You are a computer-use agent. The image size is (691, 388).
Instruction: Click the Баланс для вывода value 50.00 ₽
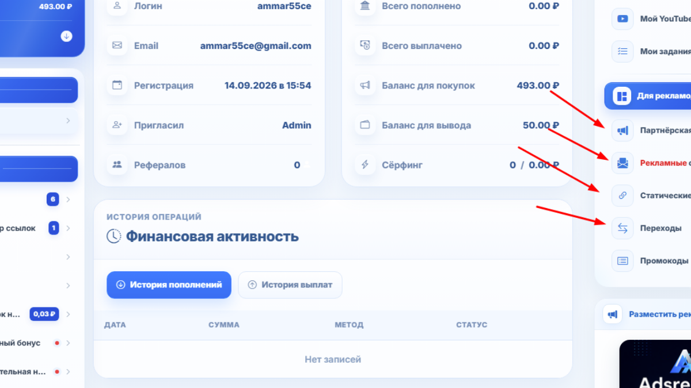coord(541,125)
